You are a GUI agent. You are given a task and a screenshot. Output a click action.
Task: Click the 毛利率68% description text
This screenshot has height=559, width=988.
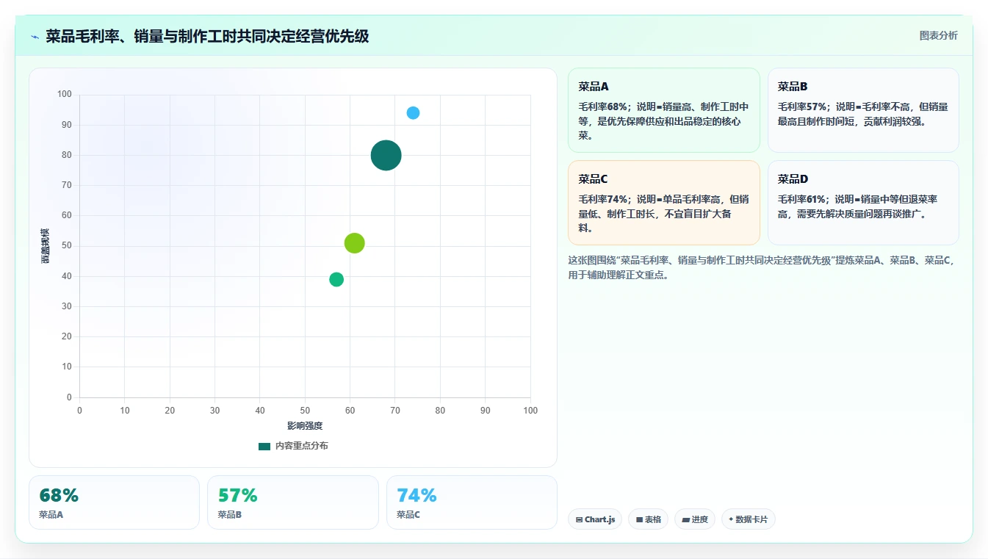tap(664, 121)
